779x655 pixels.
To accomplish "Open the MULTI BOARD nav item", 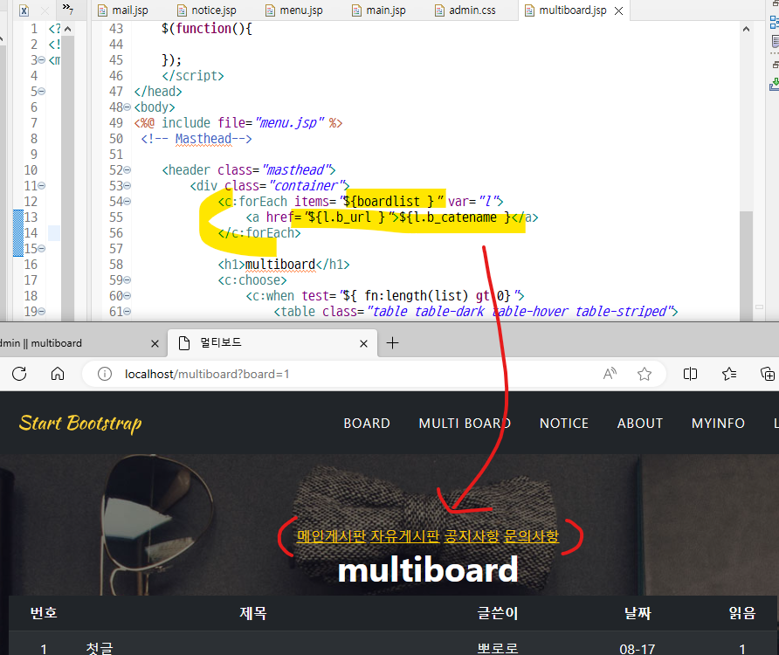I will [465, 424].
